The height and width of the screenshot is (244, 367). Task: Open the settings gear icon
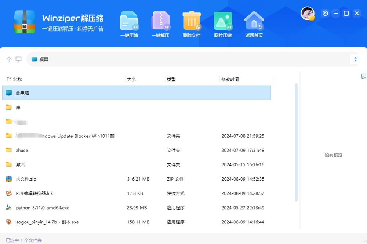(x=325, y=13)
